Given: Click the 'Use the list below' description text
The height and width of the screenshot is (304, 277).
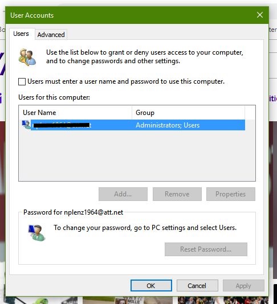Looking at the screenshot, I should click(145, 56).
